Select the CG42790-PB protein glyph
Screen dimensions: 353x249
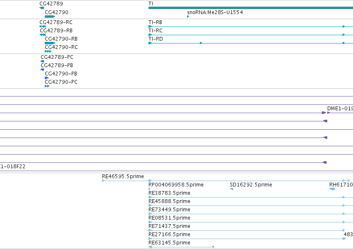(x=46, y=78)
